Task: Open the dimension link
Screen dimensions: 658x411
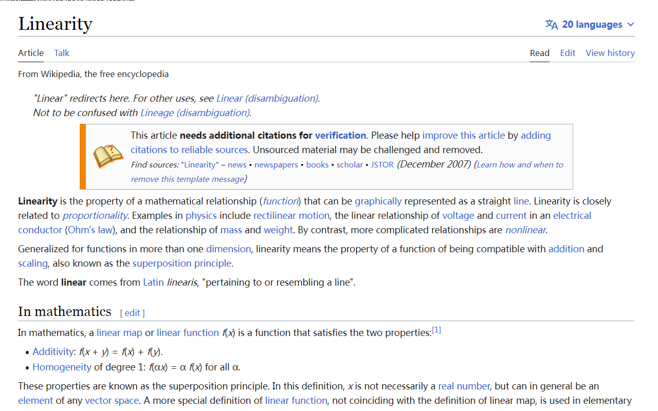Action: (228, 249)
